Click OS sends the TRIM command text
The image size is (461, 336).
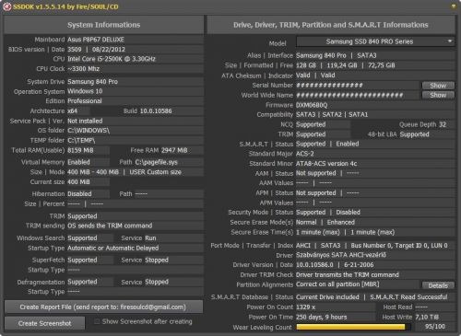110,226
